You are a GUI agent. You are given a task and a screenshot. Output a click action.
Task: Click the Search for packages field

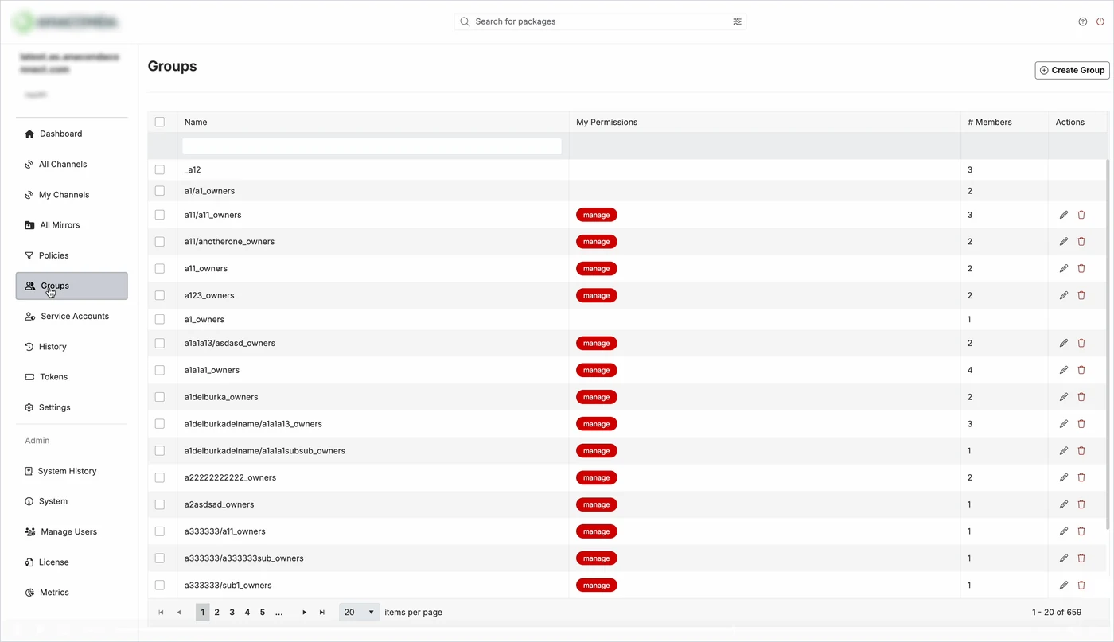coord(600,21)
